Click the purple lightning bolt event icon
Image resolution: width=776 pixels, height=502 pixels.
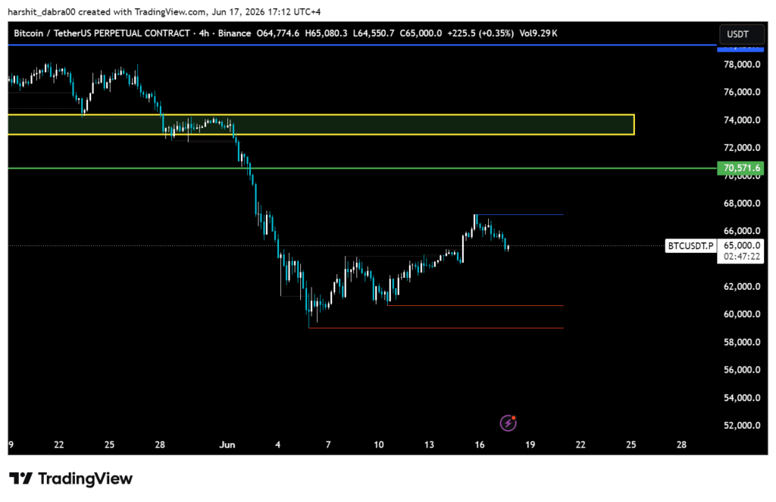point(508,422)
